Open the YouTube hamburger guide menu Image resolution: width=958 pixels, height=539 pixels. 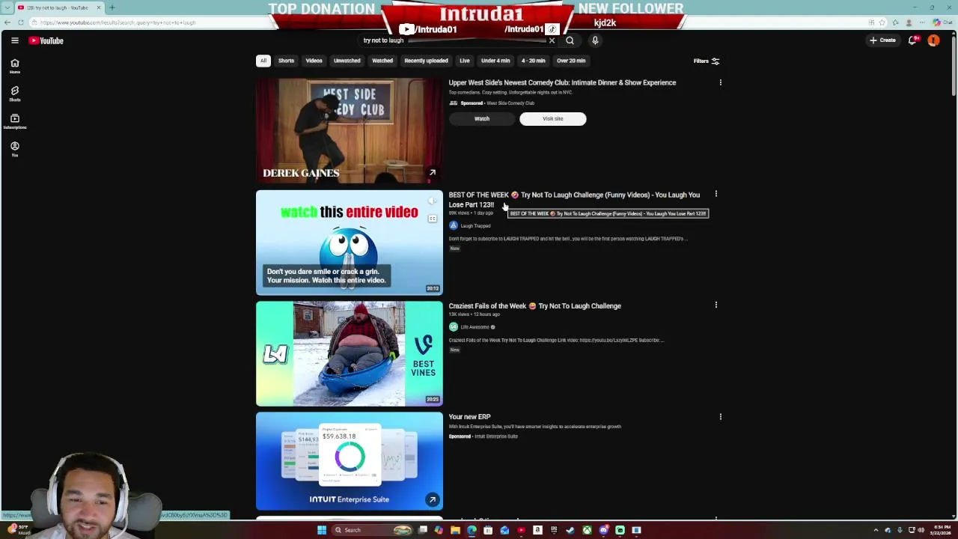(x=14, y=40)
